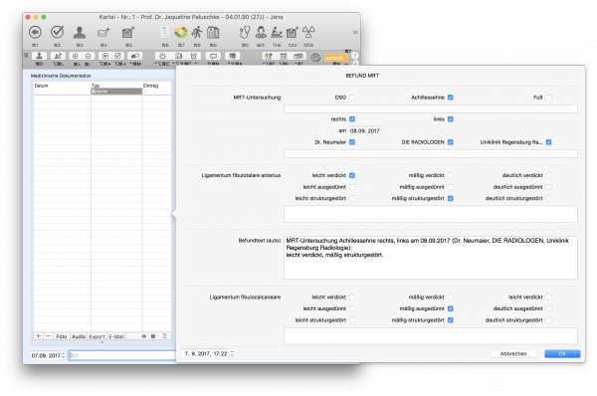Image resolution: width=597 pixels, height=396 pixels.
Task: Click the free-text field below MRT-Untersuchung checkboxes
Action: 431,108
